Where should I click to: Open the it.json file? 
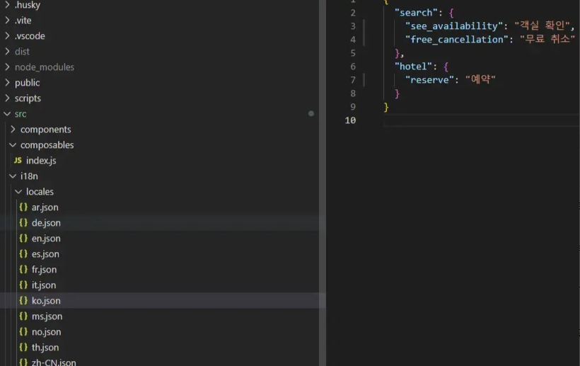tap(43, 285)
